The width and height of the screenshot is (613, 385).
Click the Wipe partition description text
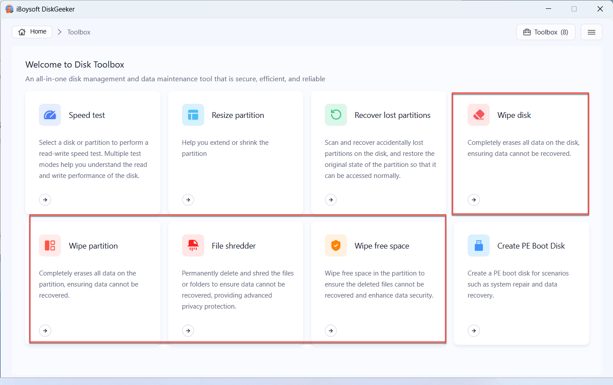pyautogui.click(x=89, y=284)
